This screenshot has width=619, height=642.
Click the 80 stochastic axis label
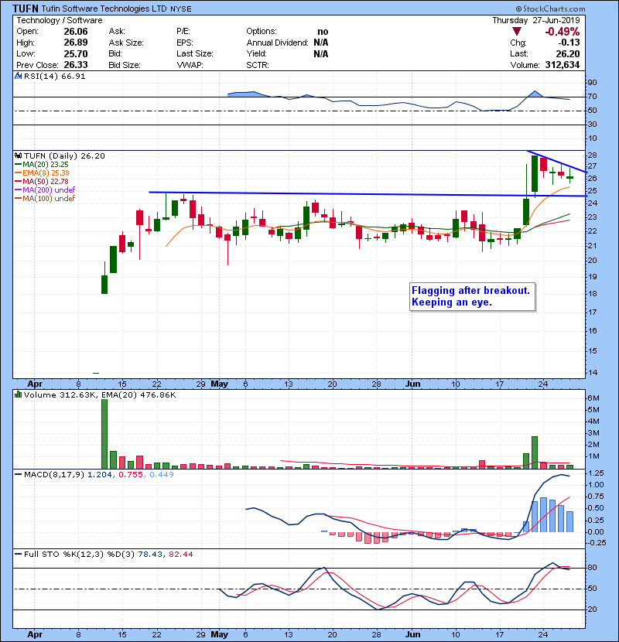(x=593, y=568)
